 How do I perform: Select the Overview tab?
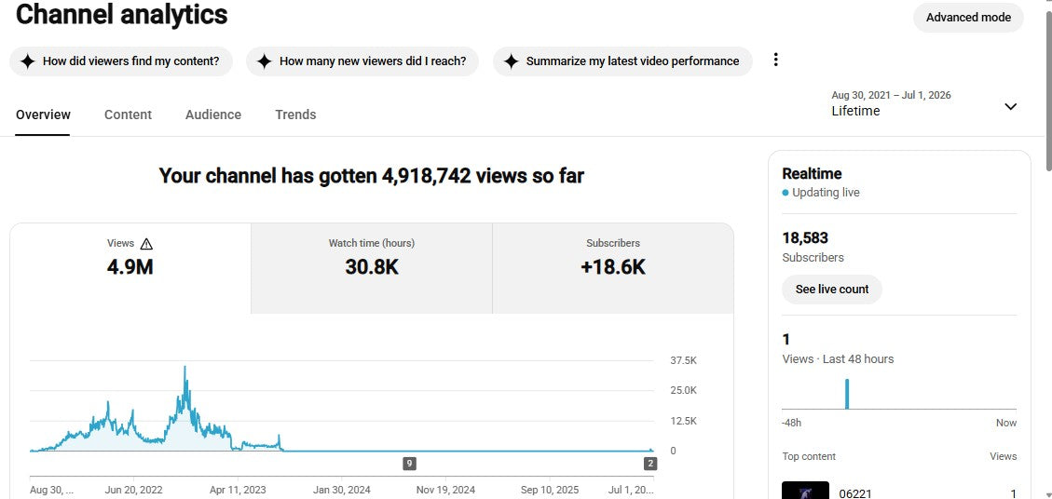click(43, 115)
